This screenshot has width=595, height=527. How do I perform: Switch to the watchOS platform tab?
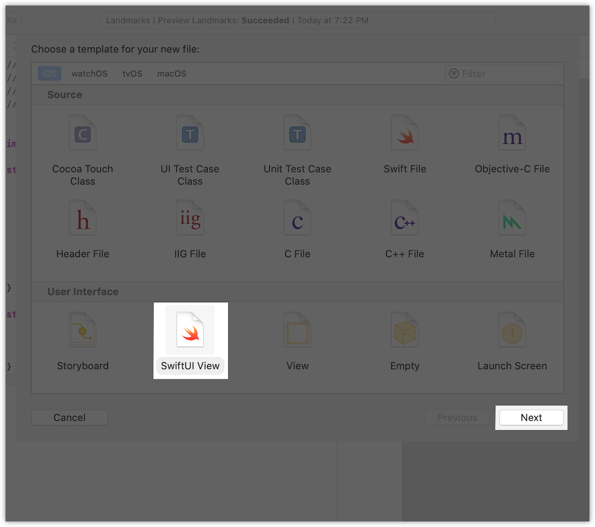90,74
